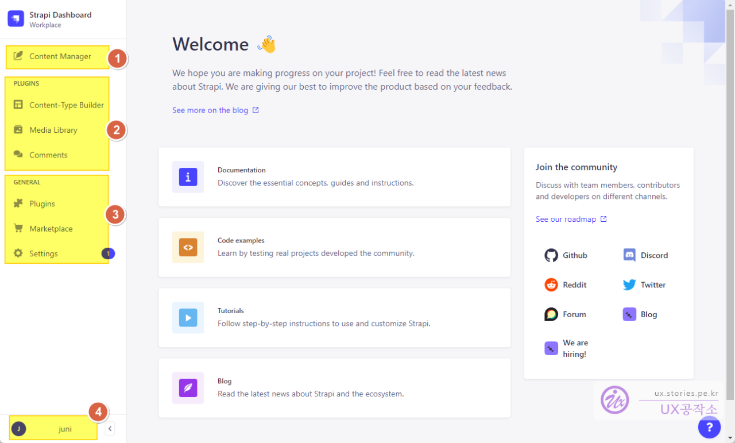
Task: Click the Media Library image icon
Action: click(x=18, y=130)
